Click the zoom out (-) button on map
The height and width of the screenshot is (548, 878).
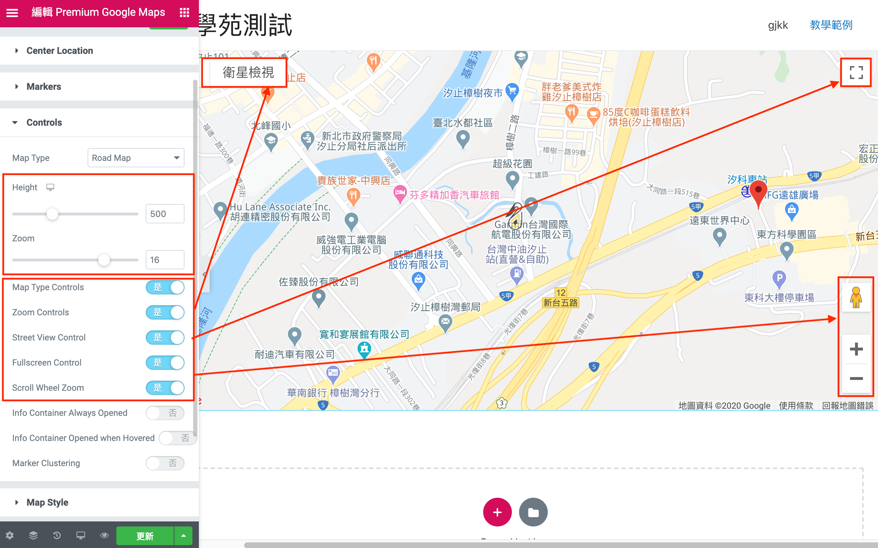click(856, 378)
